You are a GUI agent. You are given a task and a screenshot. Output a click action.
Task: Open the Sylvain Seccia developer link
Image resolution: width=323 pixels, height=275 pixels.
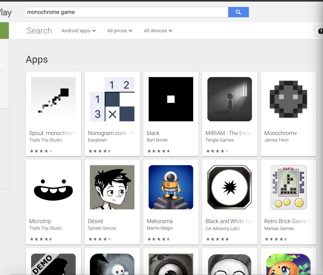click(x=102, y=228)
